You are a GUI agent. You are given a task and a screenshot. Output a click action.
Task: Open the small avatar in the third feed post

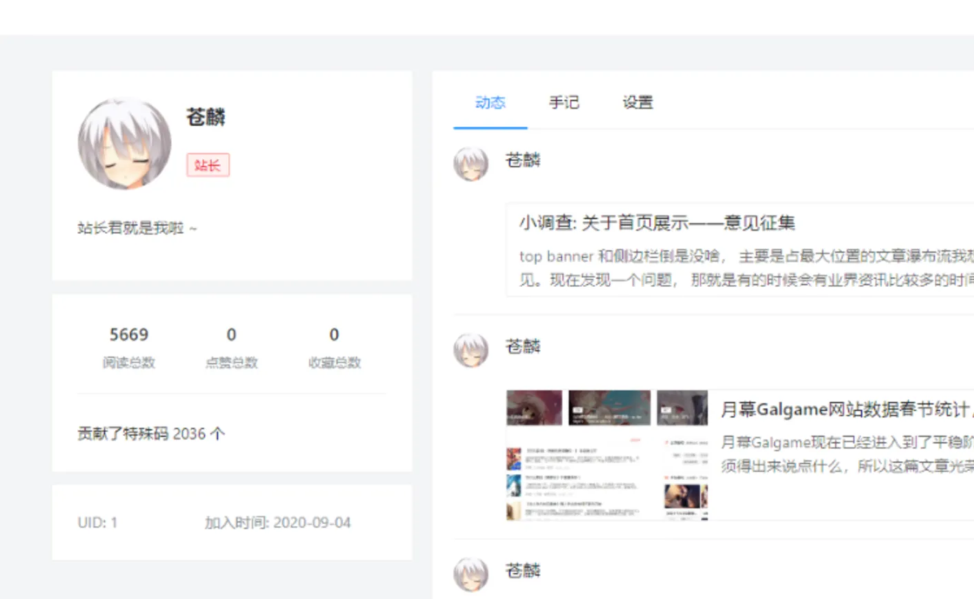point(470,574)
